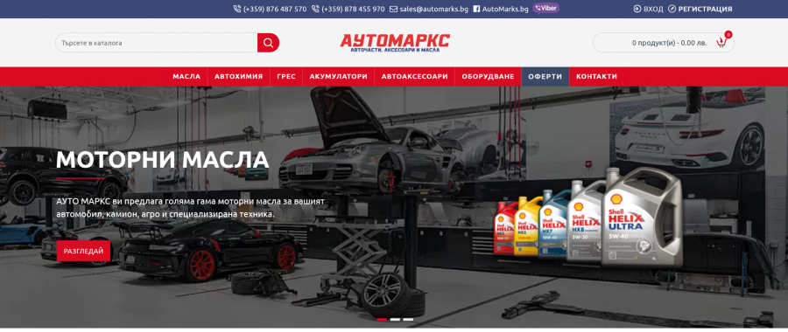This screenshot has width=788, height=332.
Task: Go to the ОФЕРТИ page
Action: 545,77
